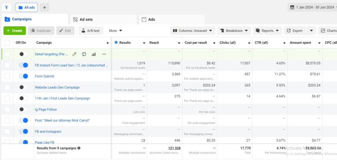Open the charts icon on the Detail targeting row

94,54
